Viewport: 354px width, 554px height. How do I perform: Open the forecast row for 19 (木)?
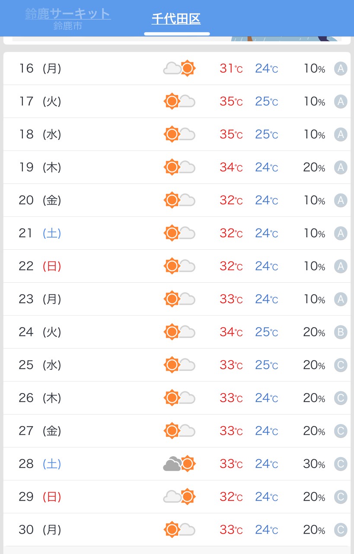point(177,167)
